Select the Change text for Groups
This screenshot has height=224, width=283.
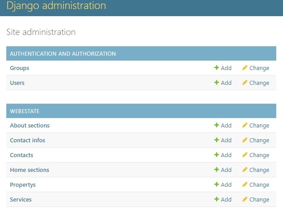click(x=259, y=68)
